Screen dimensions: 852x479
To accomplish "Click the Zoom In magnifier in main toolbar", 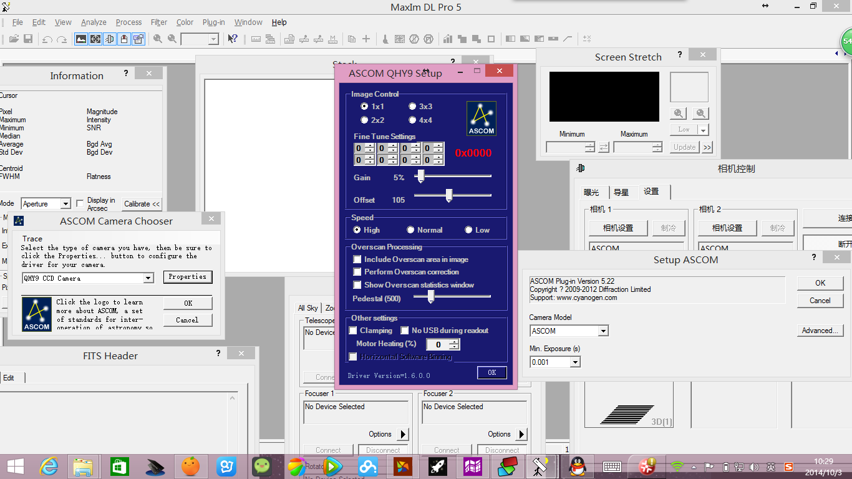I will (x=158, y=39).
